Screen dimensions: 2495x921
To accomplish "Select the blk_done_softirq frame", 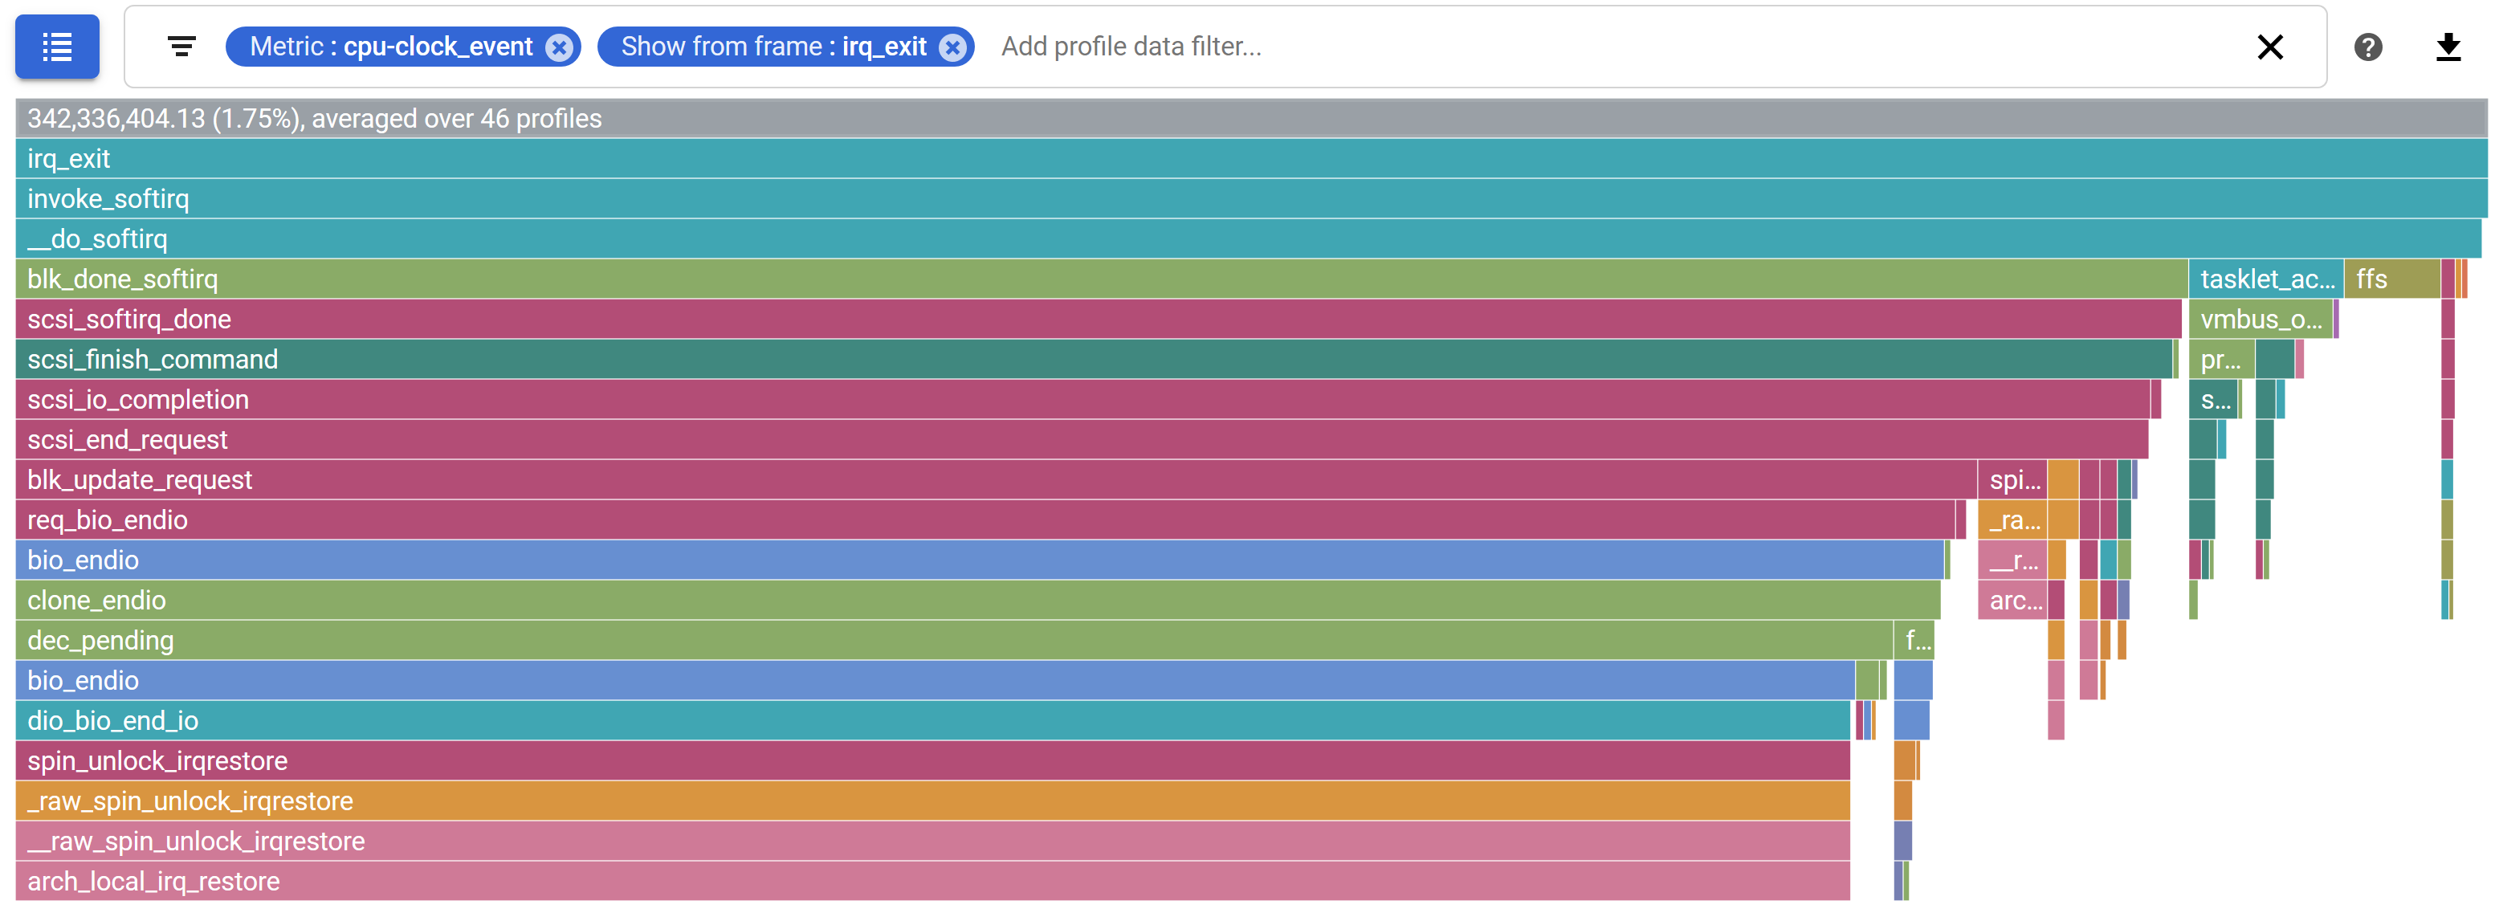I will [1100, 279].
